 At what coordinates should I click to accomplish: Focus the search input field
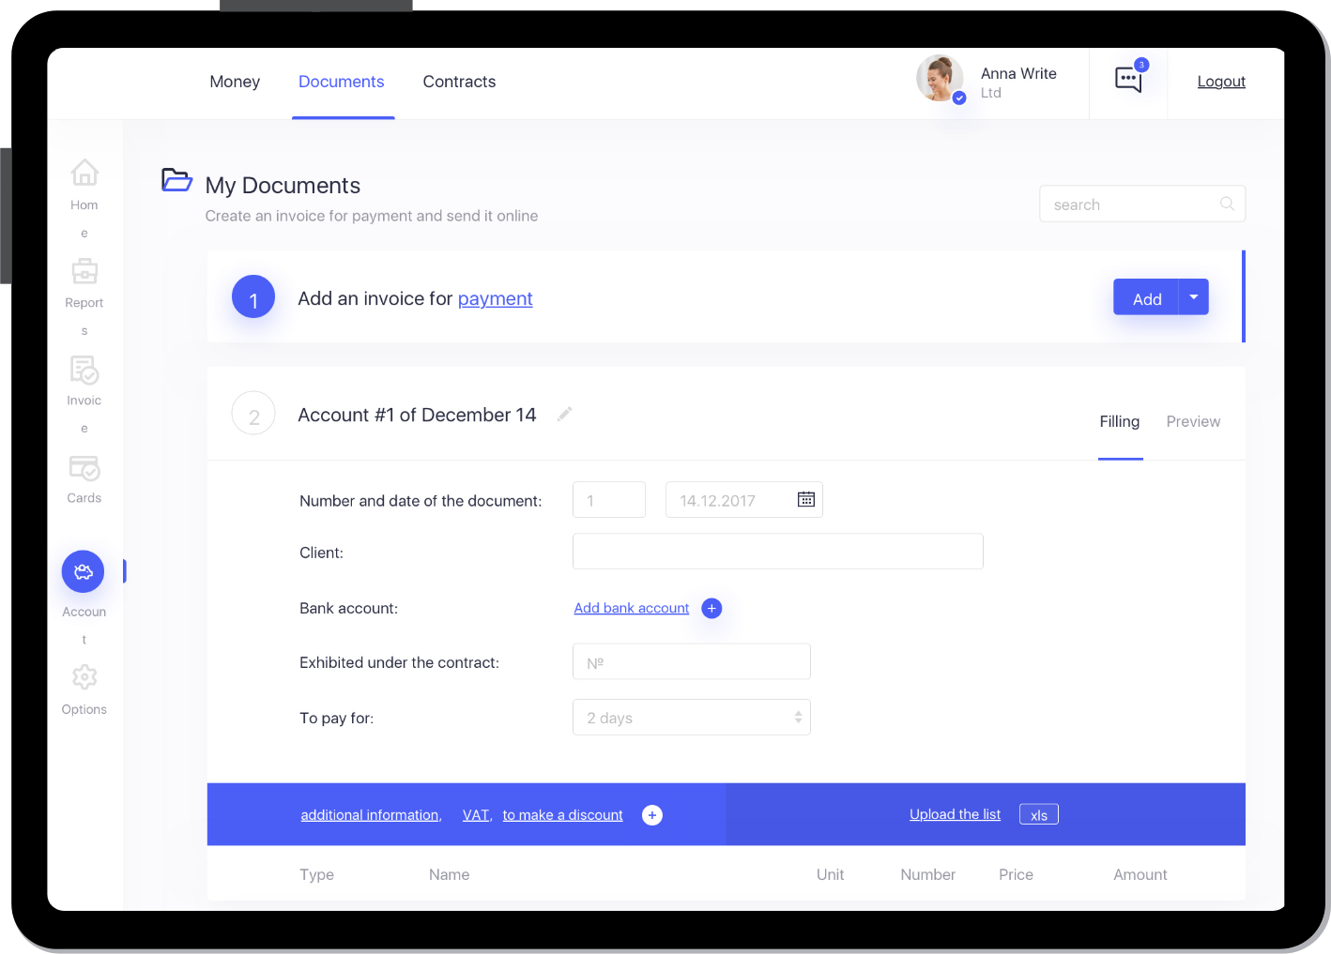pyautogui.click(x=1142, y=204)
